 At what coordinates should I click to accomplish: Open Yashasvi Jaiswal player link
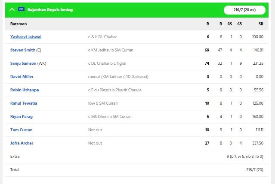click(x=26, y=37)
